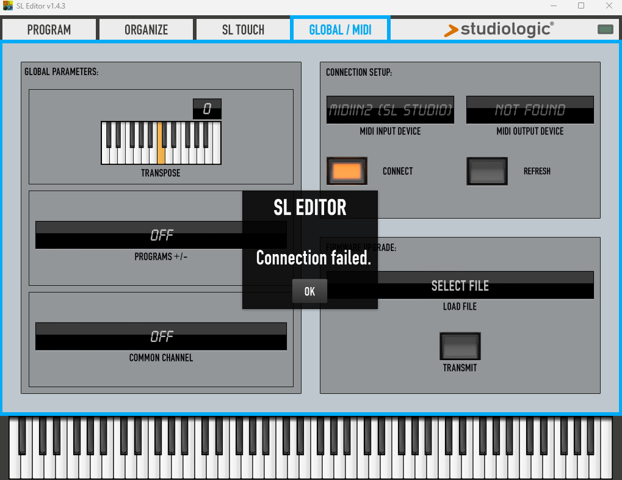Image resolution: width=622 pixels, height=480 pixels.
Task: Maximize the SL Editor window
Action: point(581,5)
